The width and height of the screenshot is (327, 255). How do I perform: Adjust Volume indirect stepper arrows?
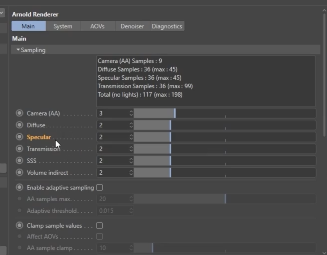(131, 173)
